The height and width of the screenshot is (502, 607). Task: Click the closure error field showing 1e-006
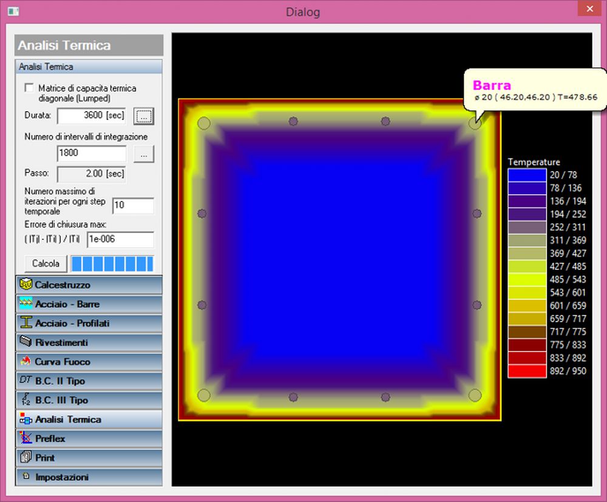120,240
